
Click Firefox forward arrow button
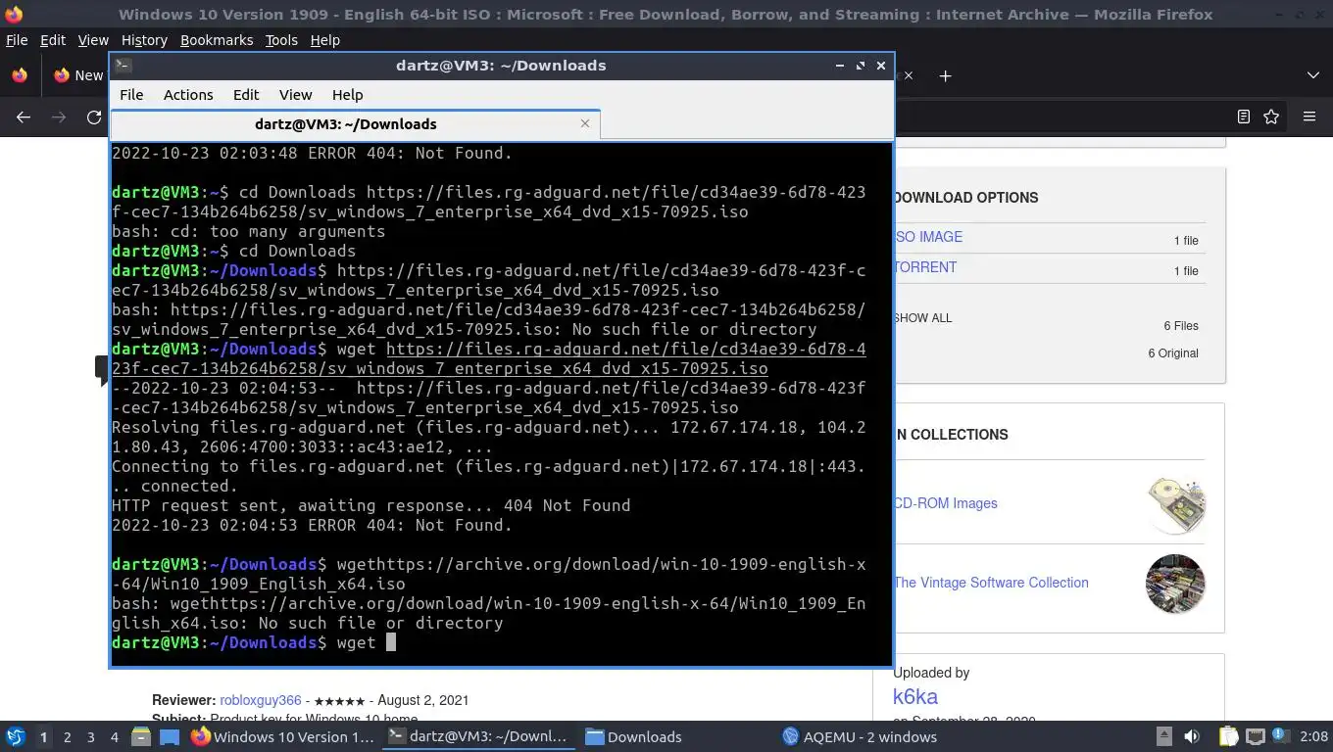(x=59, y=117)
